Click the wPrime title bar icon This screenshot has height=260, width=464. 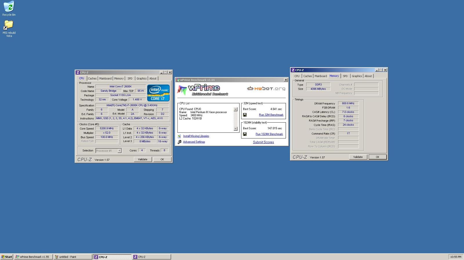point(178,80)
